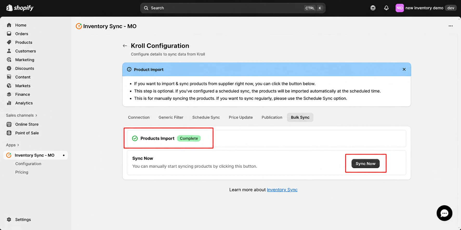461x230 pixels.
Task: Click the Orders inbox icon
Action: click(x=9, y=34)
